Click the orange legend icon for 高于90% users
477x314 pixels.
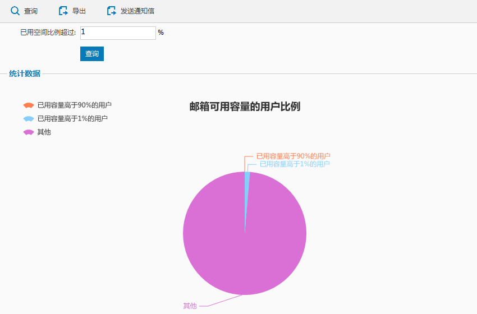(x=29, y=105)
